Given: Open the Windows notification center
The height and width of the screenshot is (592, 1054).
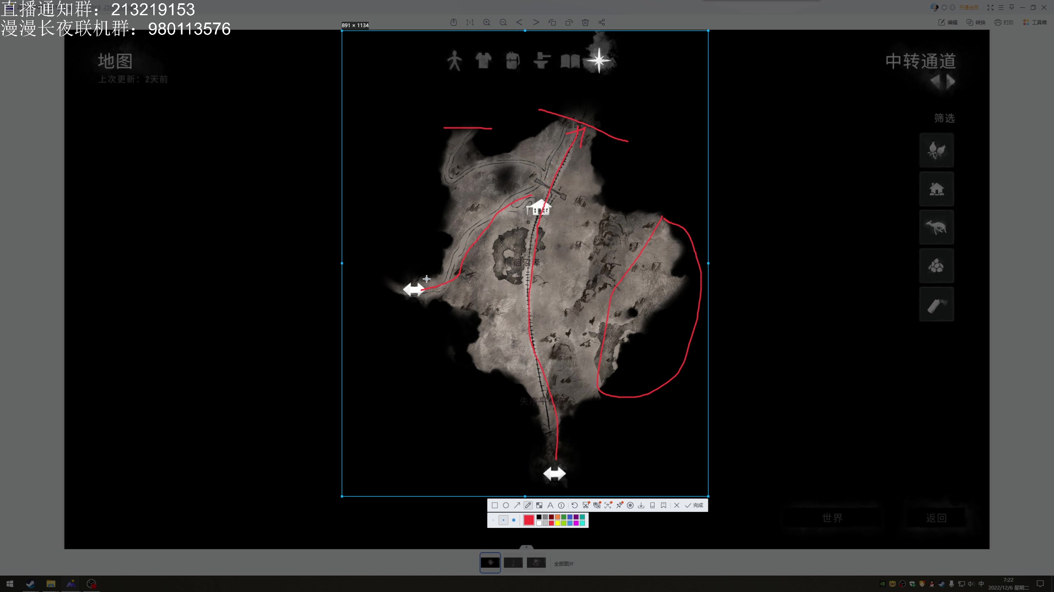Looking at the screenshot, I should click(1040, 584).
